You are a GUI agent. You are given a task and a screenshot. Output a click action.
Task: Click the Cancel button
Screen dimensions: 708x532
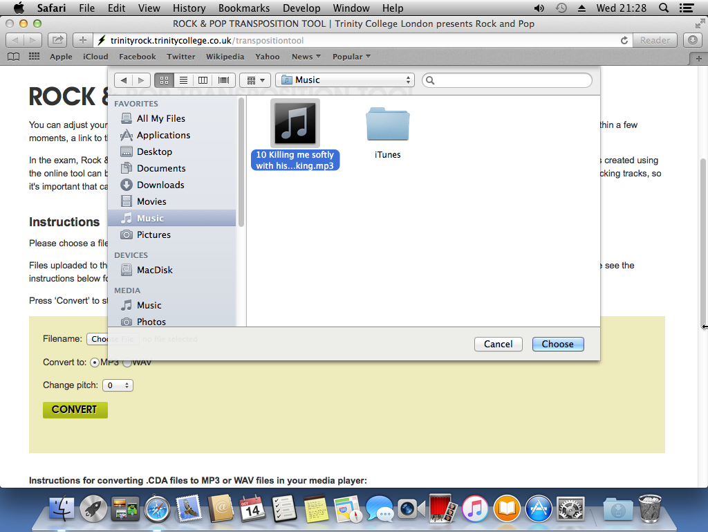[x=498, y=344]
